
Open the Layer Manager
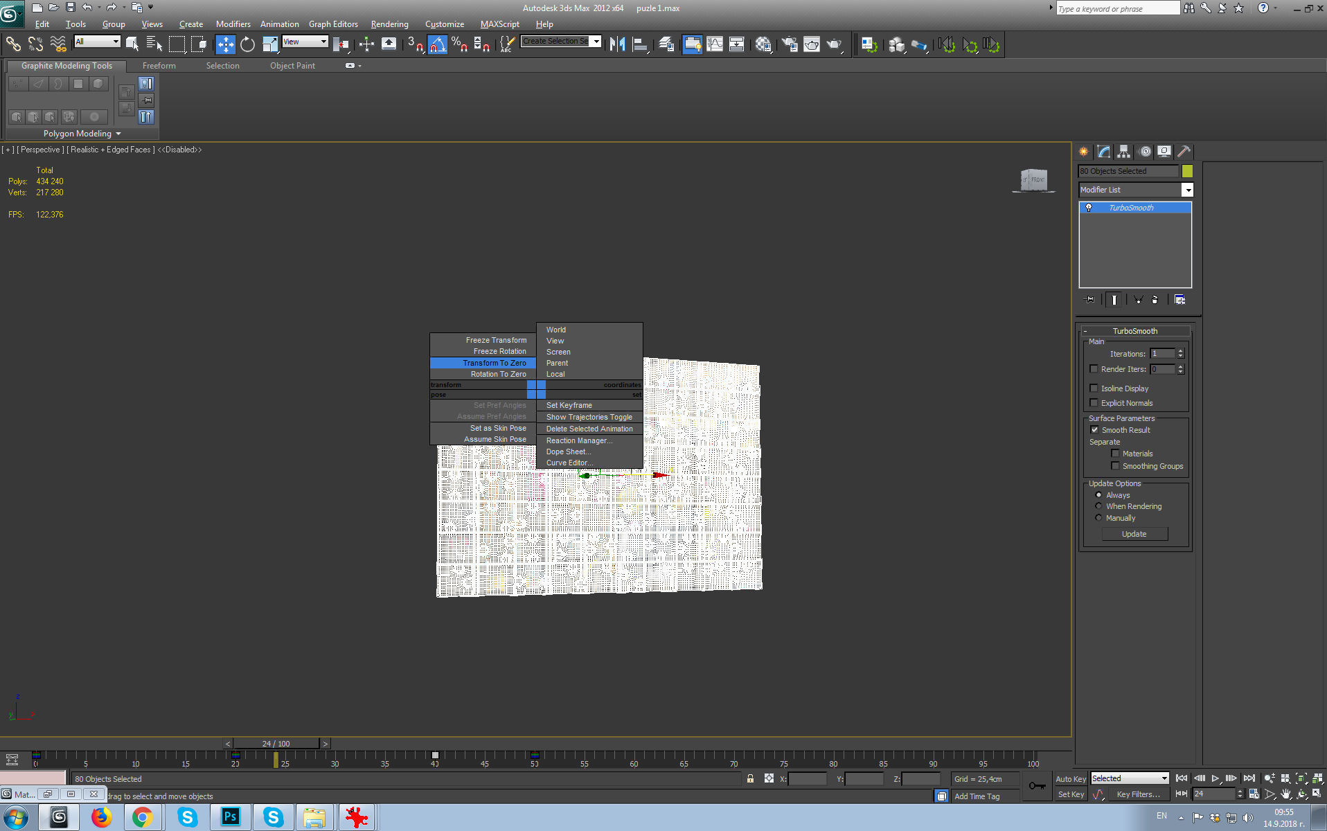pyautogui.click(x=667, y=44)
